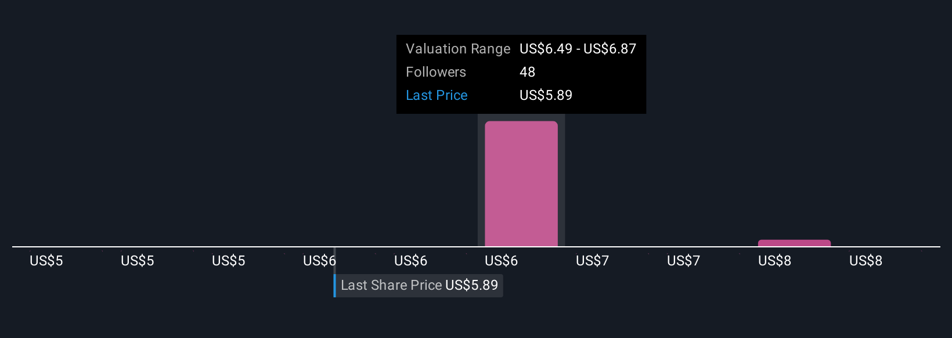
Task: Click the last US$7 axis label before US$8
Action: point(683,261)
